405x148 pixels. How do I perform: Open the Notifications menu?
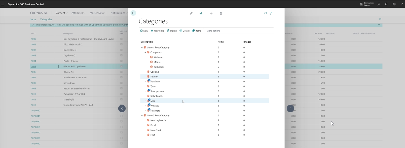[119, 13]
